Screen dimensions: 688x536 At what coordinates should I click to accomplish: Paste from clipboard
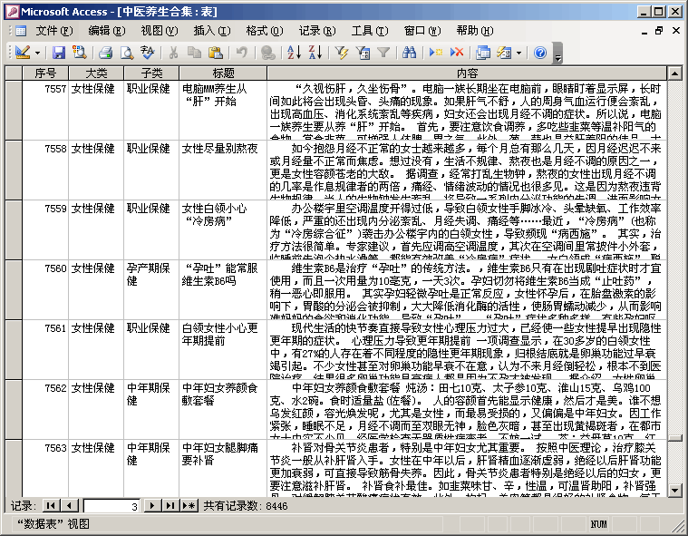click(216, 53)
